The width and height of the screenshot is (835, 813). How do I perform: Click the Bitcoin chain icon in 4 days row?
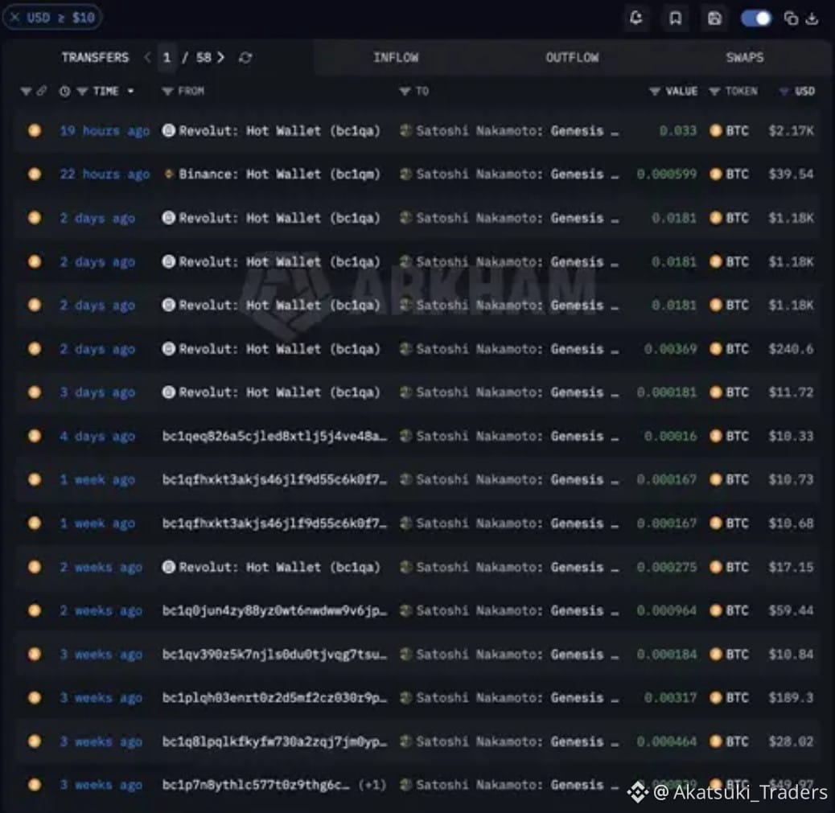[x=35, y=436]
